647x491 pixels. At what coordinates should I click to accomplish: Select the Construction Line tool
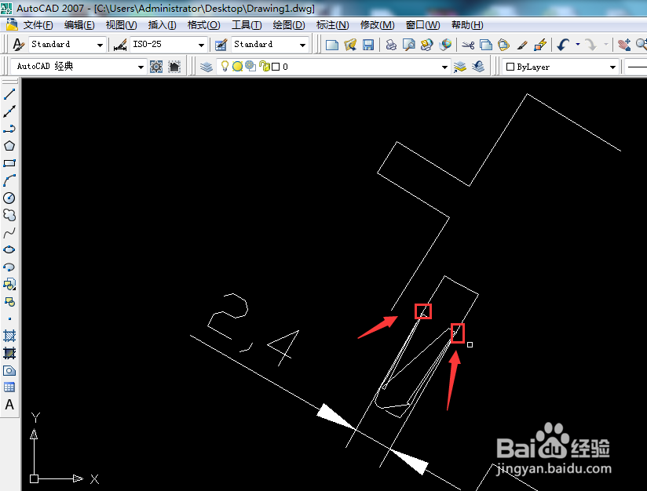9,111
